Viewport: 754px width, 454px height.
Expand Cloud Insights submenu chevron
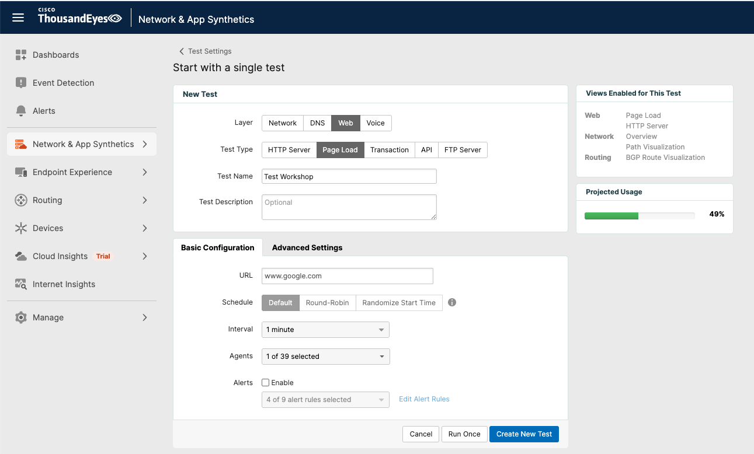(145, 256)
